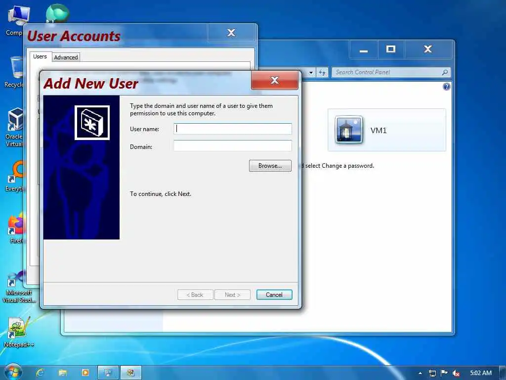
Task: Click the User name input field
Action: (x=232, y=129)
